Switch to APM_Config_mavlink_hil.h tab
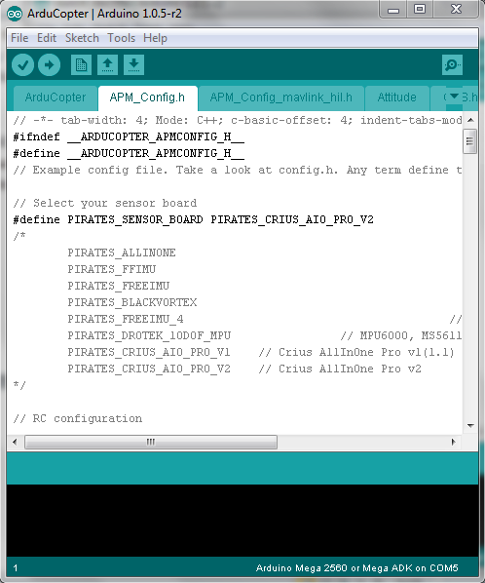This screenshot has width=485, height=583. coord(281,97)
